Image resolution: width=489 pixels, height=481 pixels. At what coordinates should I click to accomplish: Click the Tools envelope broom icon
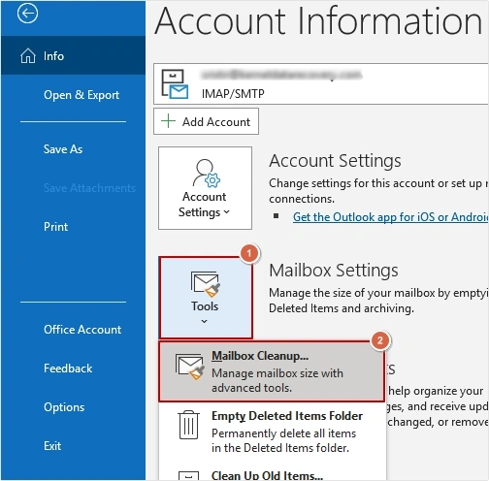pyautogui.click(x=206, y=284)
